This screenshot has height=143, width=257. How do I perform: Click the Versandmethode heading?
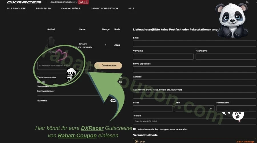point(145,135)
